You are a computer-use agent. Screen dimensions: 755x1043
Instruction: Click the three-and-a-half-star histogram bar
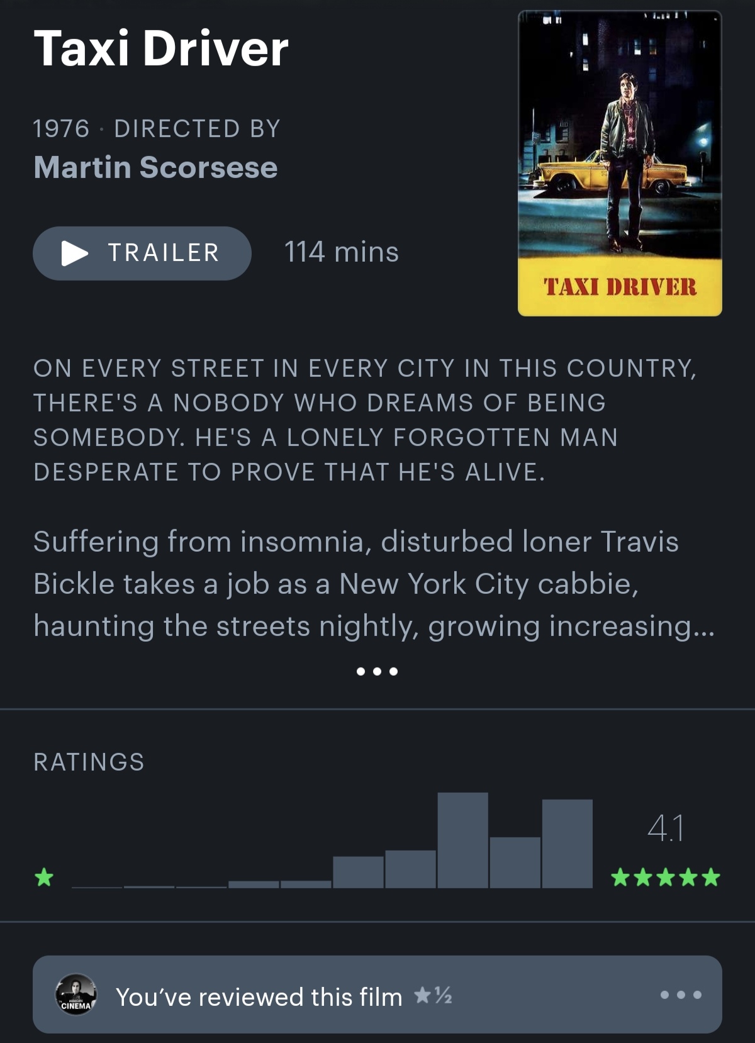coord(410,869)
